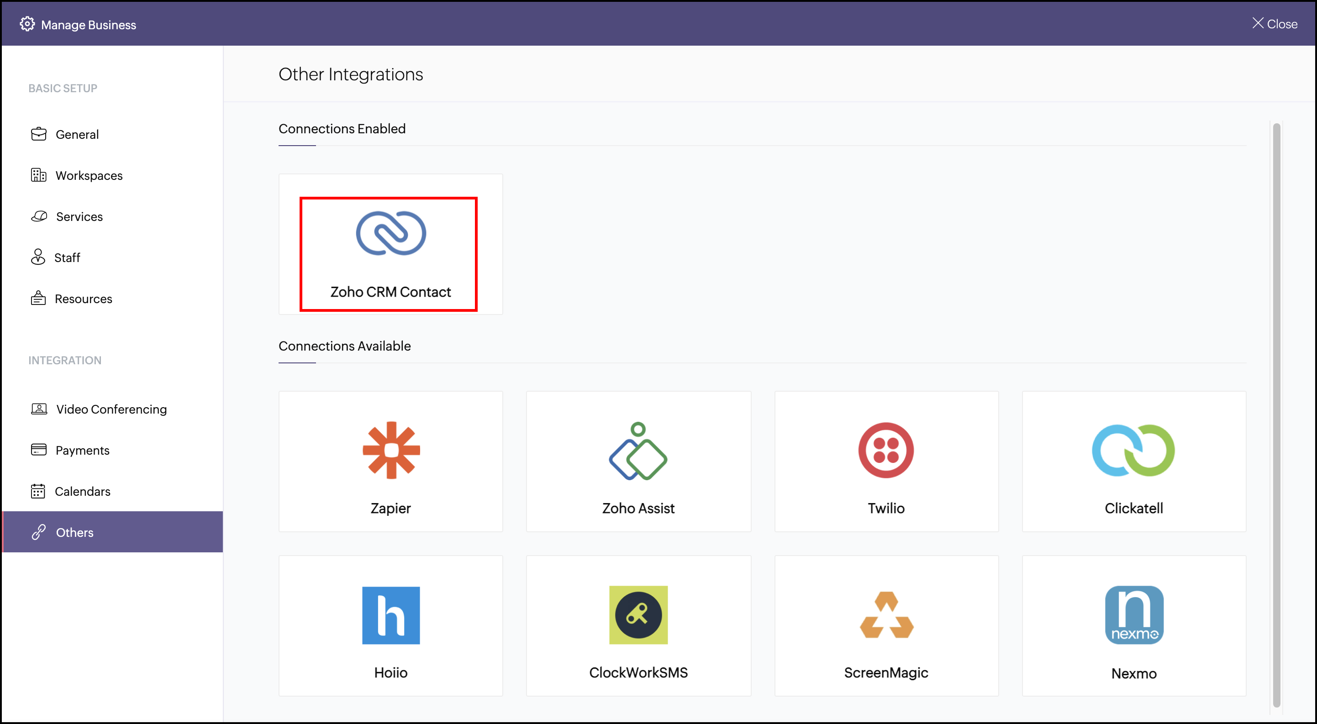Choose the Clickatell integration logo
The height and width of the screenshot is (724, 1317).
pyautogui.click(x=1133, y=451)
